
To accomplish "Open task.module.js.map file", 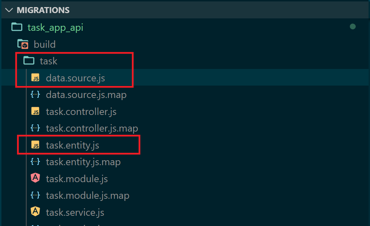I will (88, 196).
